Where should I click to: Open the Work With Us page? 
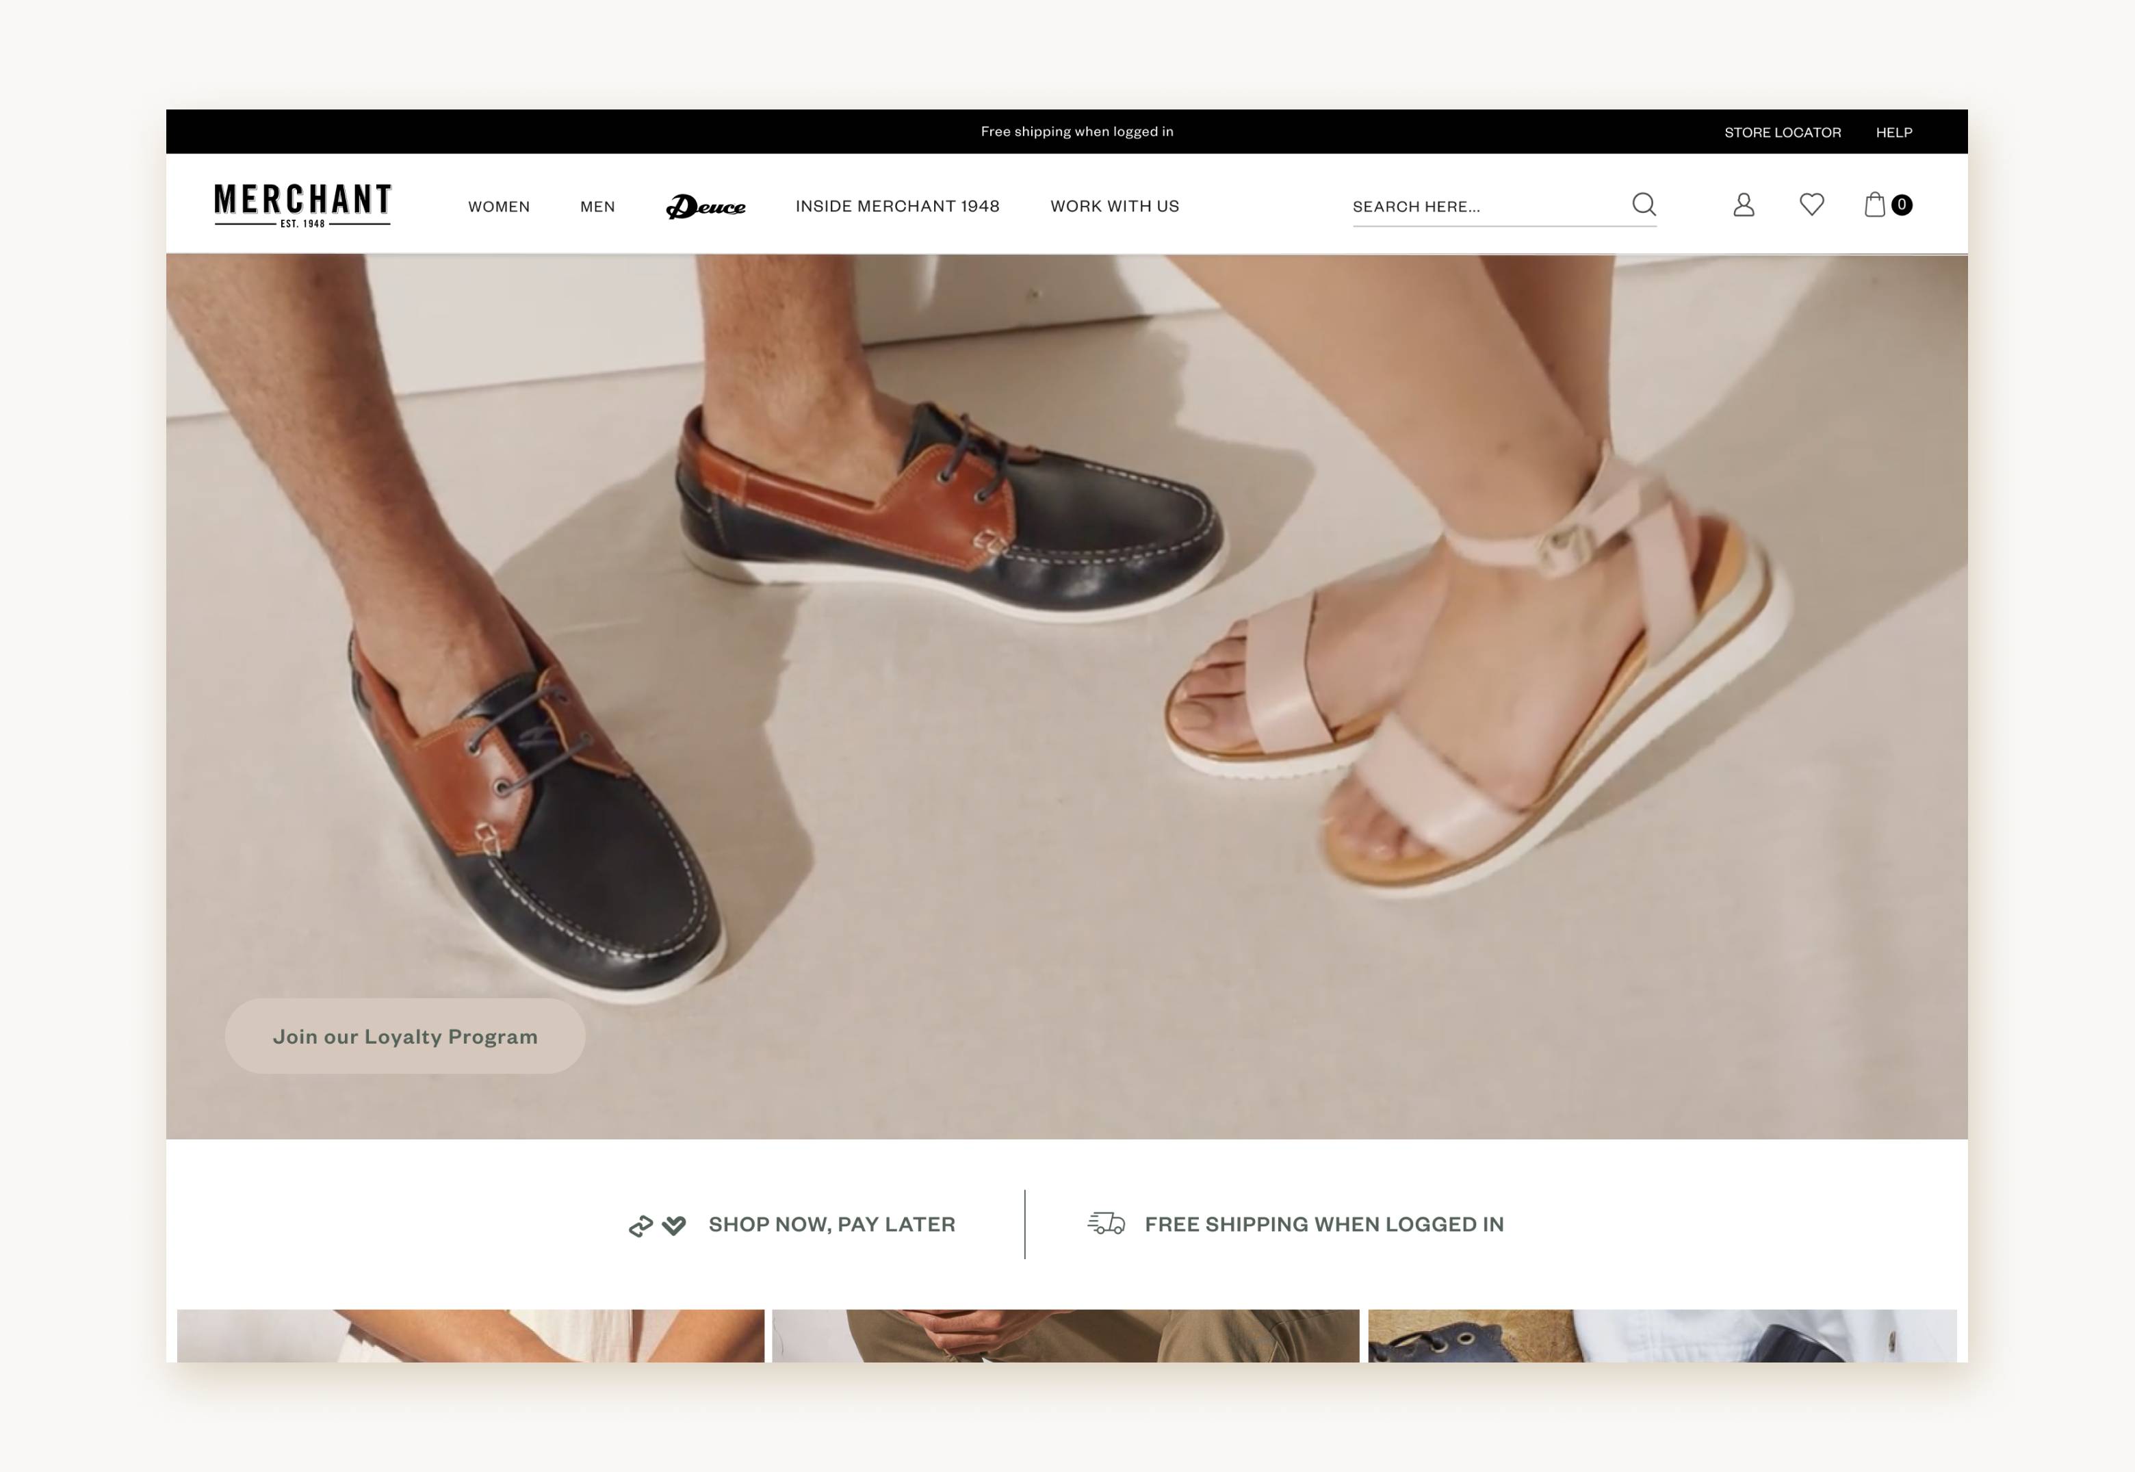[1114, 207]
